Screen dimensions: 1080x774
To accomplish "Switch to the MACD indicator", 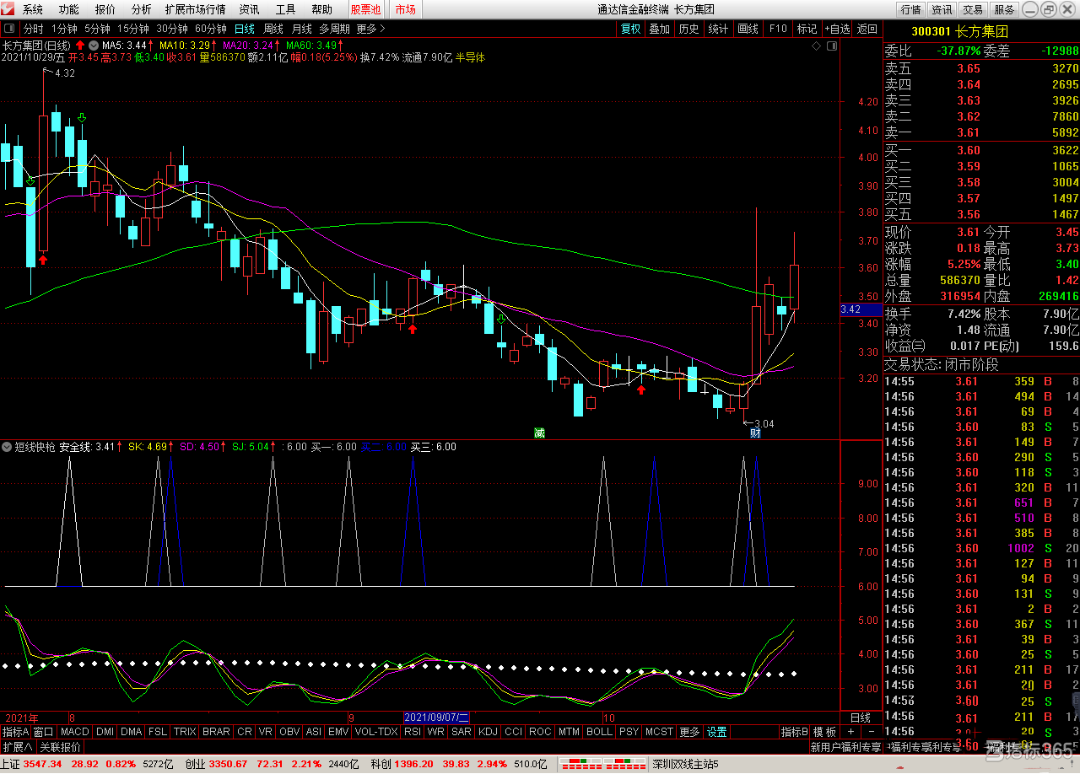I will click(75, 732).
